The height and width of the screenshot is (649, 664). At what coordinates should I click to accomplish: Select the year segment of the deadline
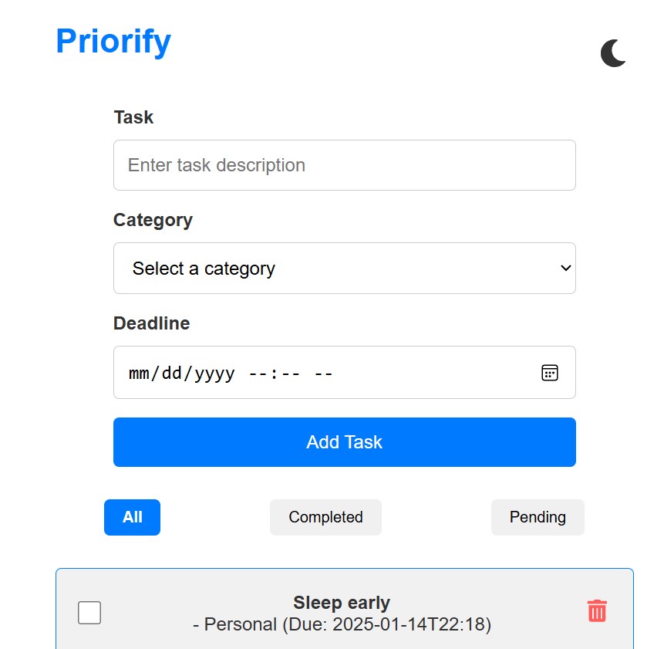pyautogui.click(x=214, y=374)
